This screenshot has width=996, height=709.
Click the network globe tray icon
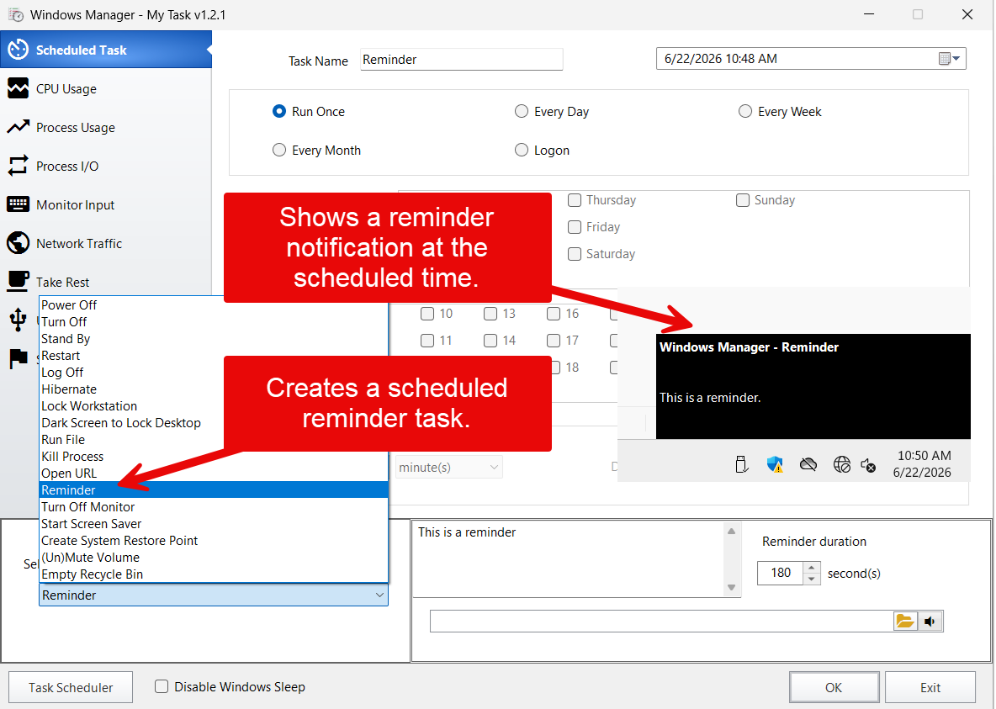tap(842, 464)
